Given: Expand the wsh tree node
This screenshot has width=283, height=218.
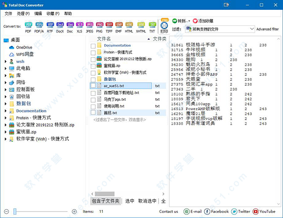Looking at the screenshot, I should tap(6, 61).
